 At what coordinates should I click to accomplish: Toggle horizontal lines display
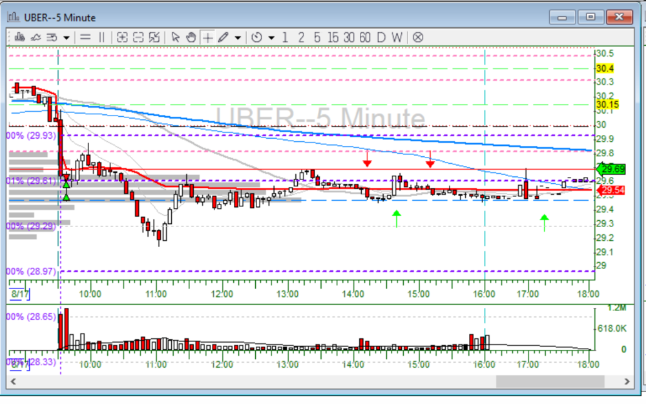tap(85, 37)
